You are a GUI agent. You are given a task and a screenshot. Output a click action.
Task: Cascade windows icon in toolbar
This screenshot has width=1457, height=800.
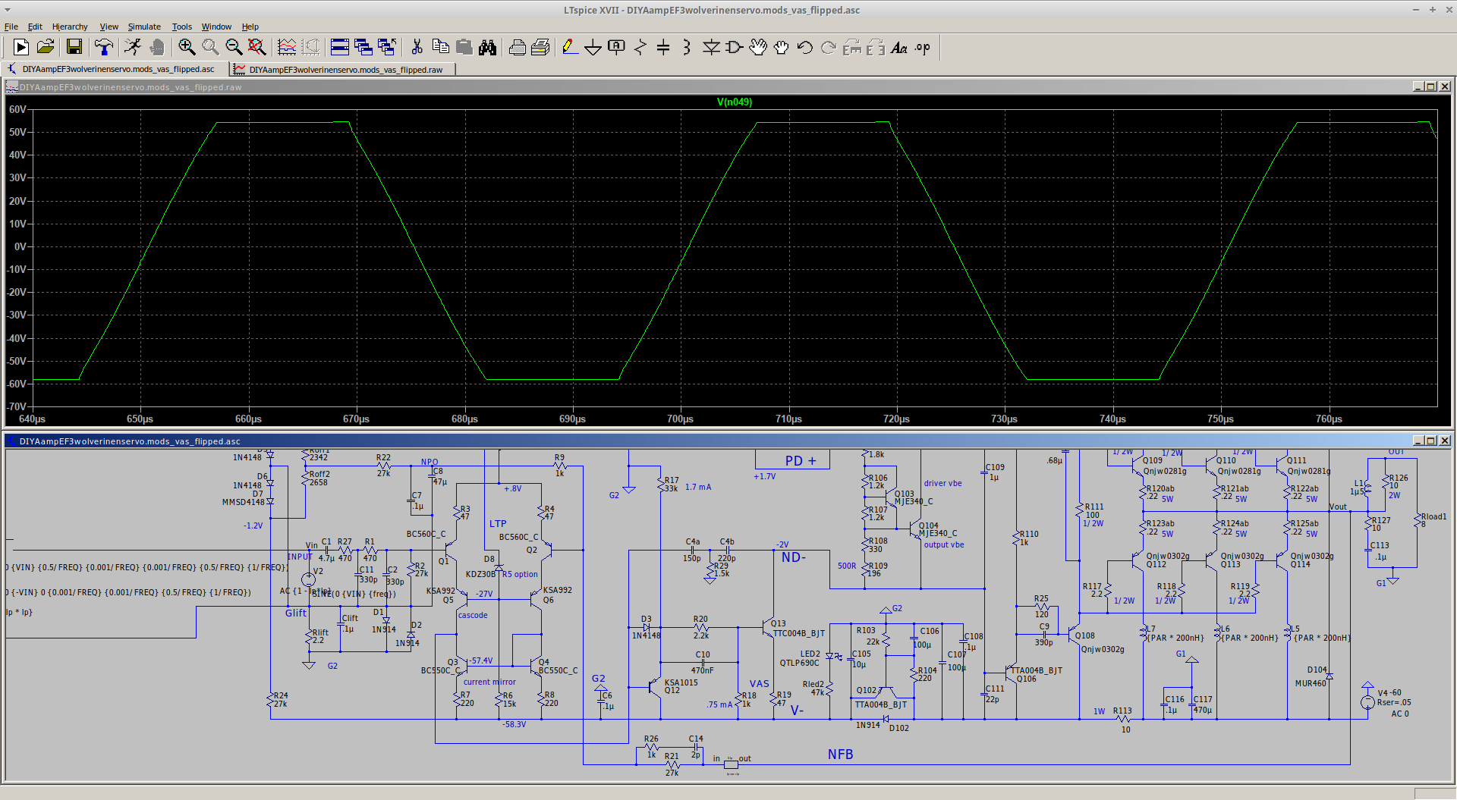pos(363,47)
